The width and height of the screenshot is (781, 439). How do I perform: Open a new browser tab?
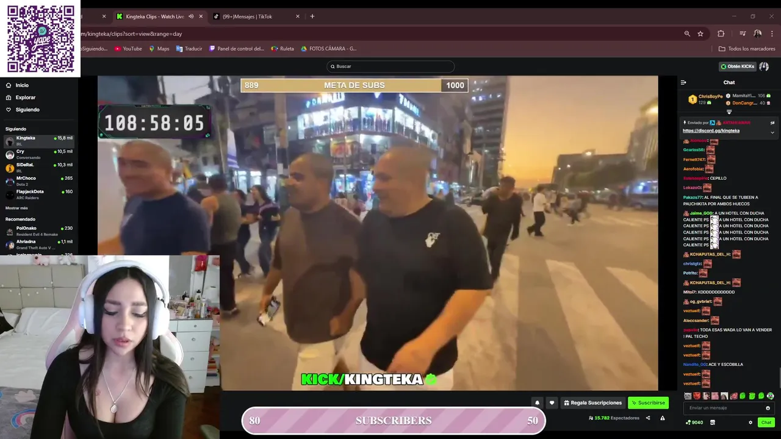[312, 16]
